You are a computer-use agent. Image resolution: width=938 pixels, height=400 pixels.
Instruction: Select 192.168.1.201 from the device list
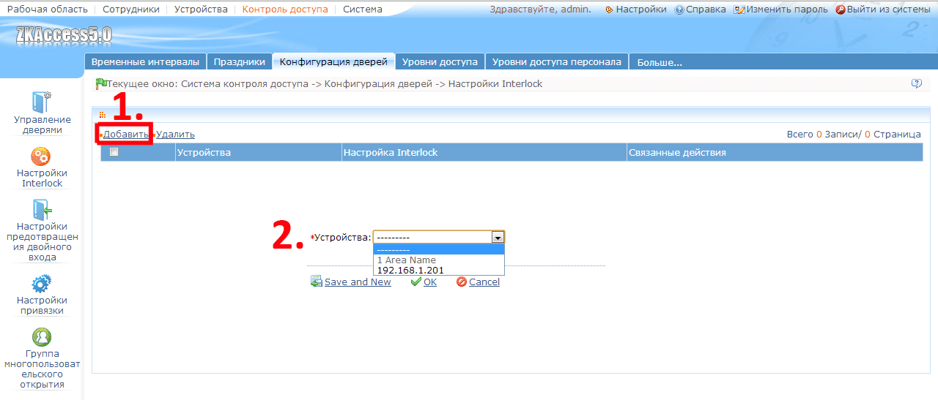tap(410, 271)
